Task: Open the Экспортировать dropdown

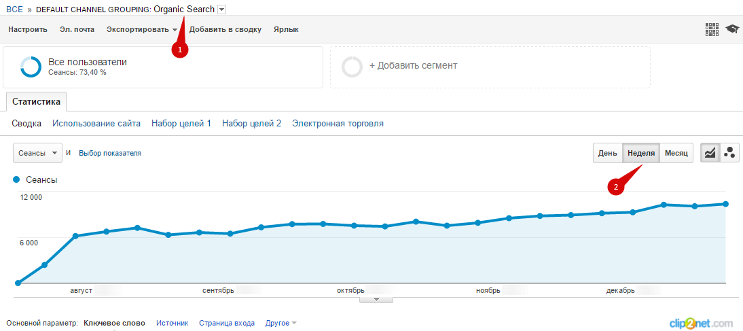Action: (x=142, y=29)
